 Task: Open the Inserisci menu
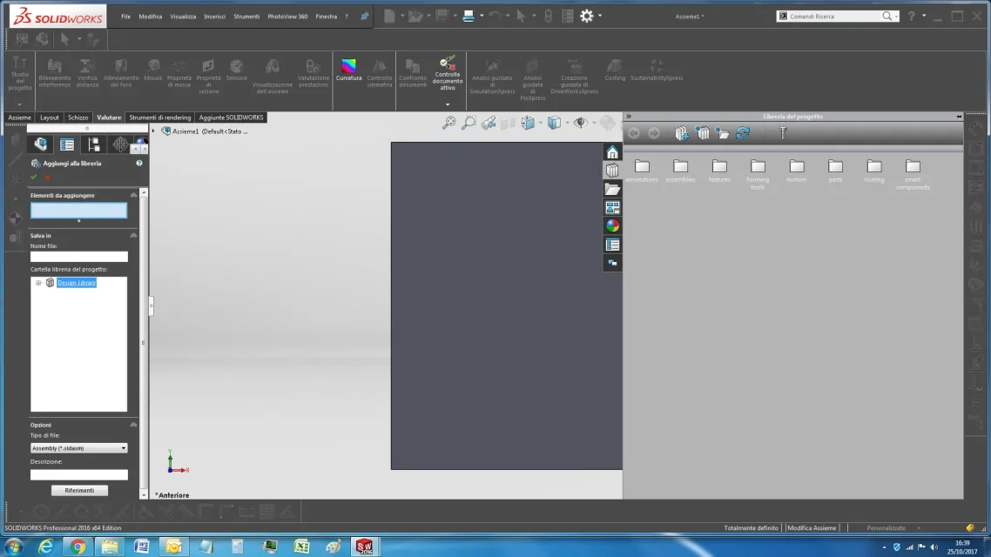pyautogui.click(x=215, y=17)
